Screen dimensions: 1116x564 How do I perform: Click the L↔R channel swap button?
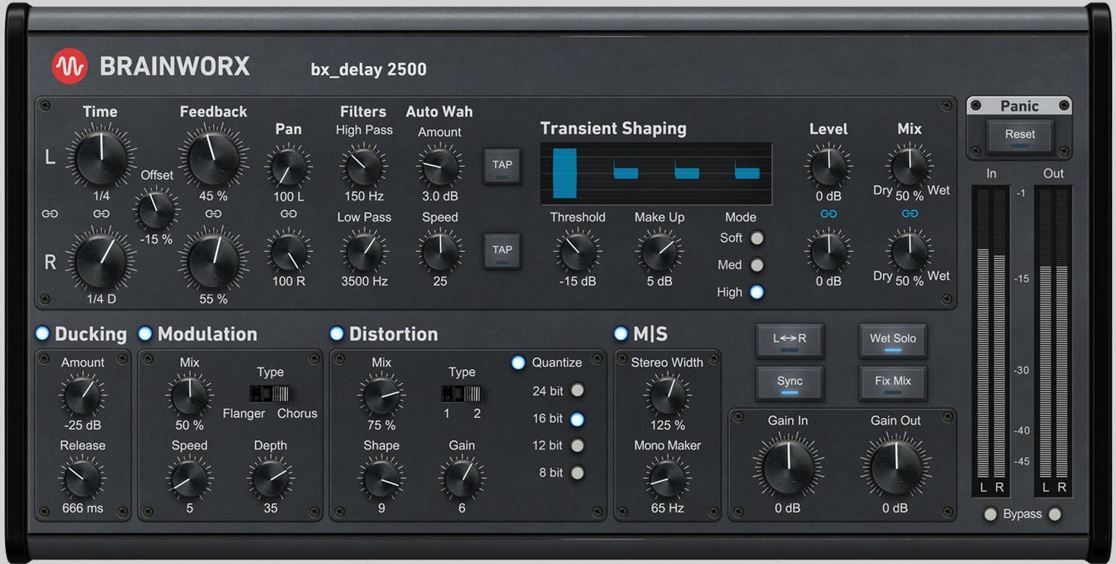click(789, 339)
